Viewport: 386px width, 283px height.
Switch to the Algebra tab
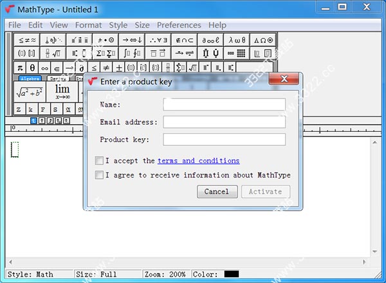coord(30,78)
